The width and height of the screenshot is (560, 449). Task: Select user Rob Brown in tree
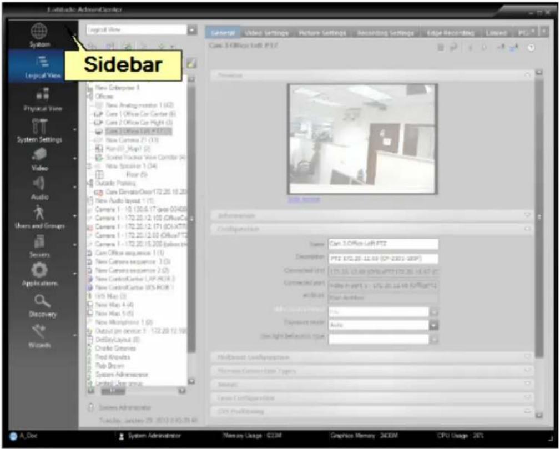point(110,366)
